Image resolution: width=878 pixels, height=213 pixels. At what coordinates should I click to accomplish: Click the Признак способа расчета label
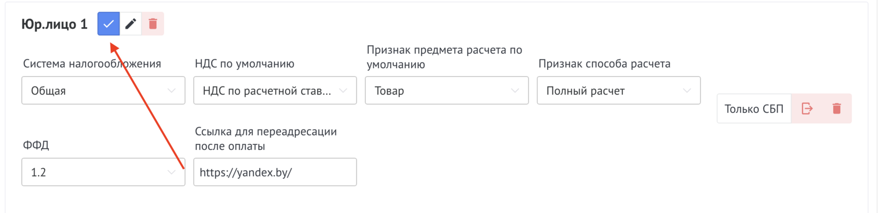[x=604, y=64]
